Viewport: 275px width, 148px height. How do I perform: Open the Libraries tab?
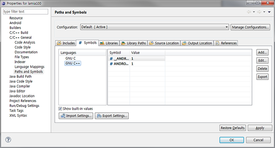coord(109,43)
